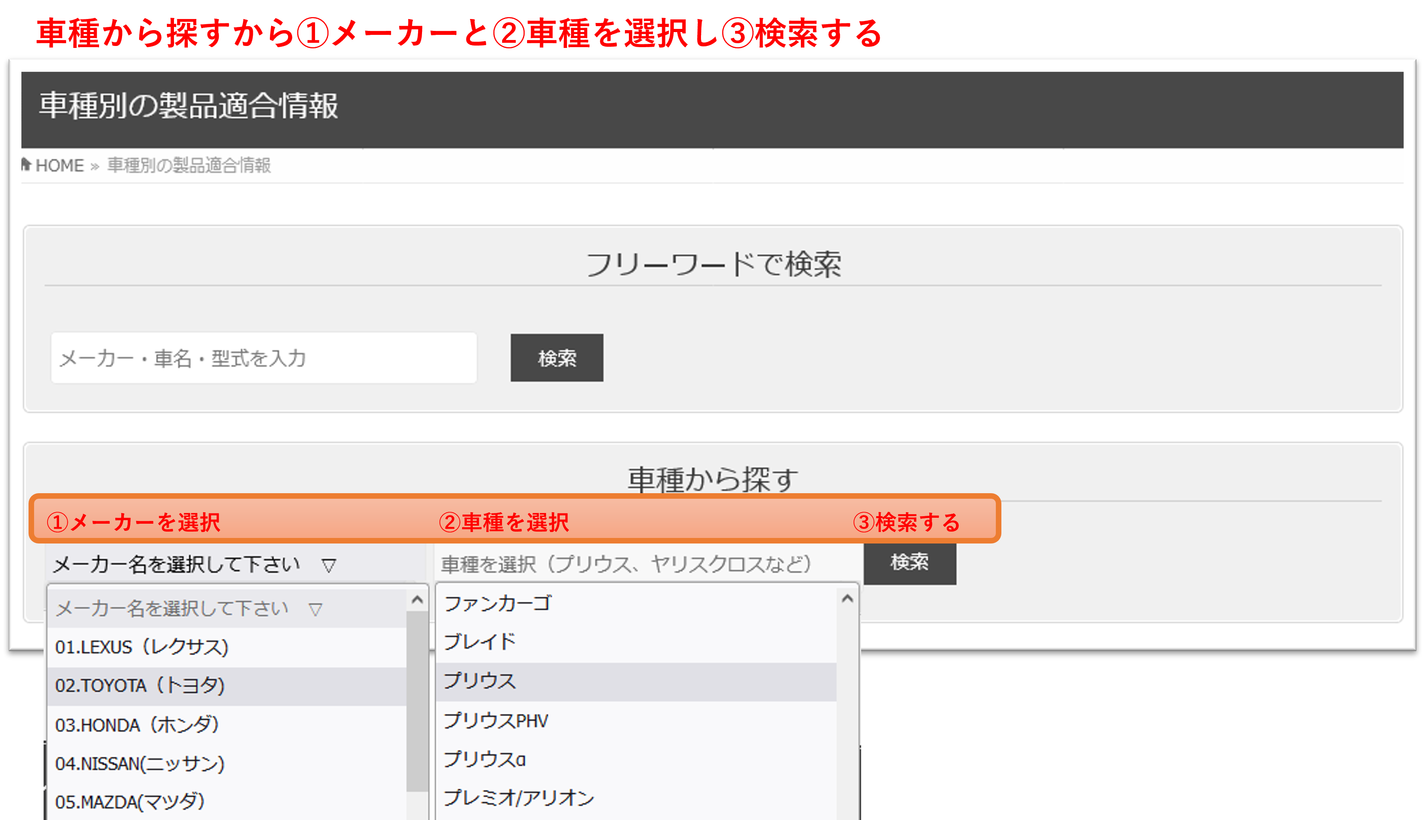
Task: Click the 車種別の製品適合情報 page title
Action: point(189,106)
